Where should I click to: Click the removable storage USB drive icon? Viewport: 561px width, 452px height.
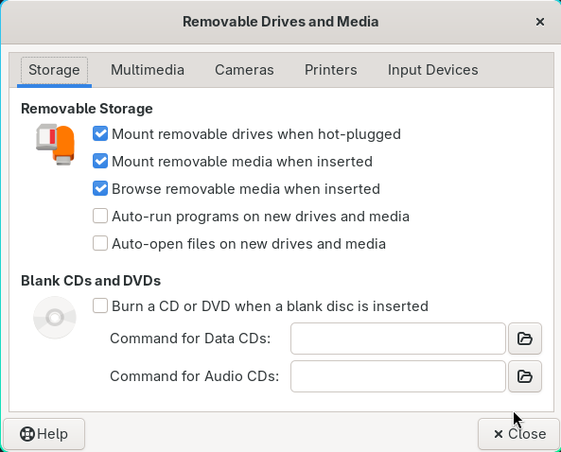point(56,145)
